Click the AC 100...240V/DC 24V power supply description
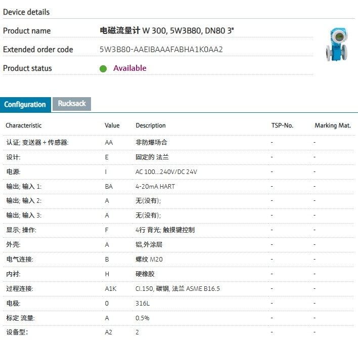Screen dimensions: 358x342 166,172
